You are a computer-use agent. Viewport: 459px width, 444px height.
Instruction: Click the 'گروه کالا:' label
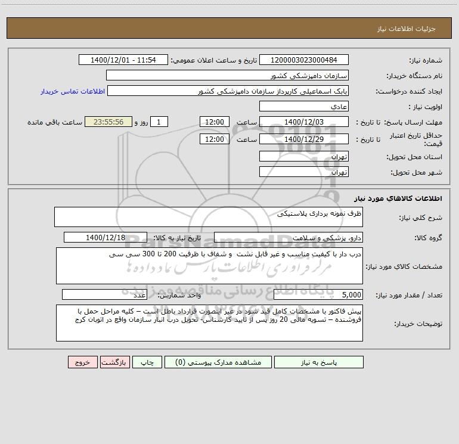coord(428,238)
